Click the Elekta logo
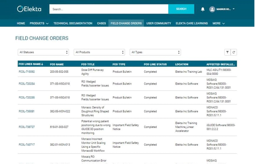The height and width of the screenshot is (166, 260). (x=29, y=9)
